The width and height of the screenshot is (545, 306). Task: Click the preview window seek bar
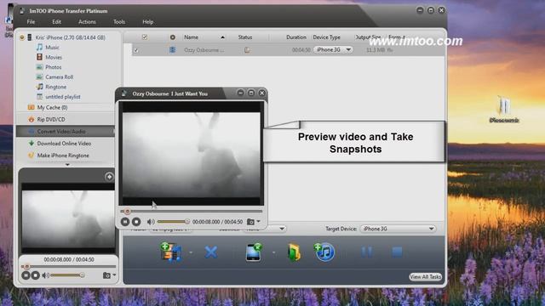point(191,211)
